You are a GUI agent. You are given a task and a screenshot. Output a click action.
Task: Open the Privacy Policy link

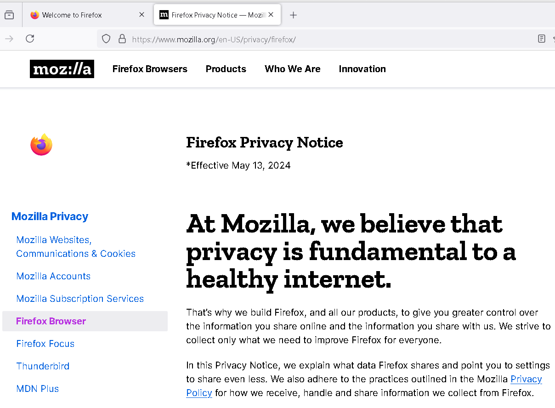(525, 379)
